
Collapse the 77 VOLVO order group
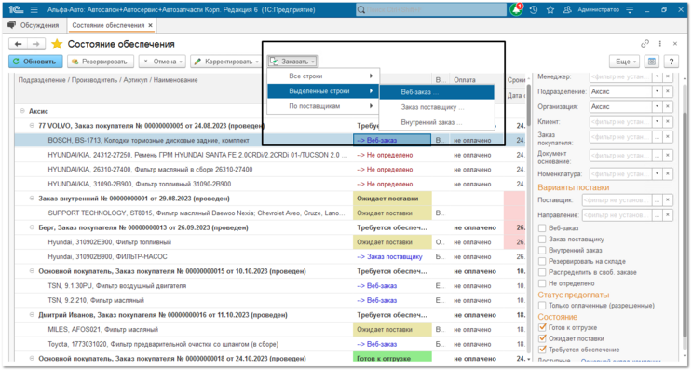click(32, 126)
